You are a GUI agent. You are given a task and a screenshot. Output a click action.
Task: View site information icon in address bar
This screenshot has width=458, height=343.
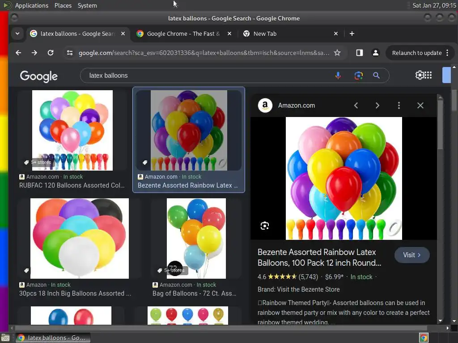pos(70,53)
